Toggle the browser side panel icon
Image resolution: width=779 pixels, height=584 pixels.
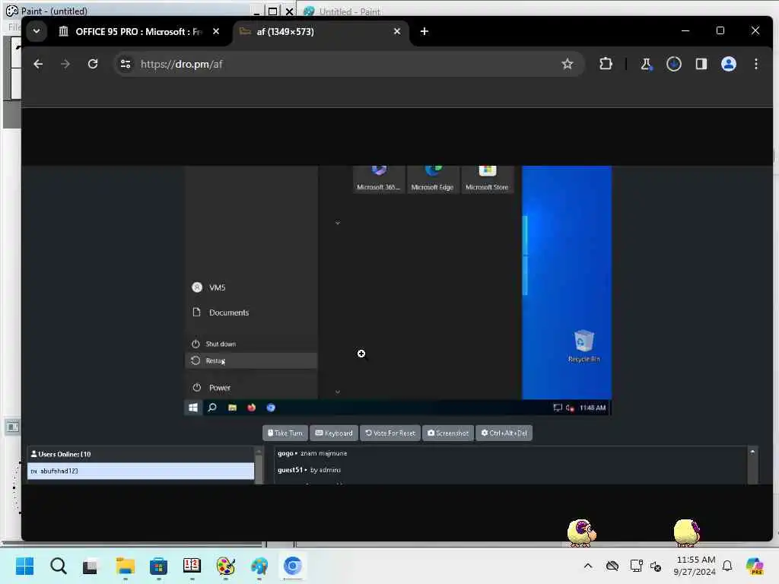(x=701, y=64)
